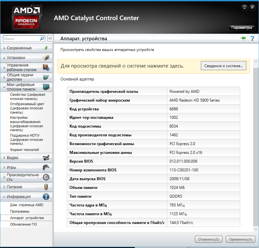Image resolution: width=259 pixels, height=248 pixels.
Task: Click the Видео camcorder icon
Action: 46,158
